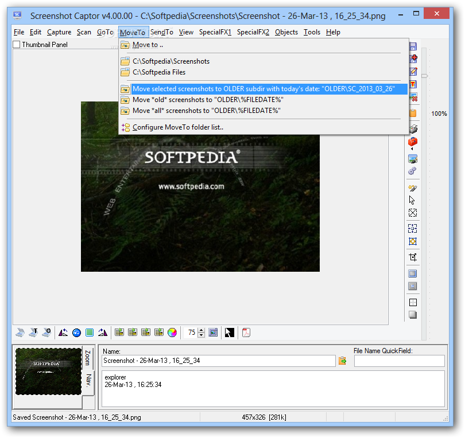
Task: Click the black cursor capture icon
Action: click(230, 333)
